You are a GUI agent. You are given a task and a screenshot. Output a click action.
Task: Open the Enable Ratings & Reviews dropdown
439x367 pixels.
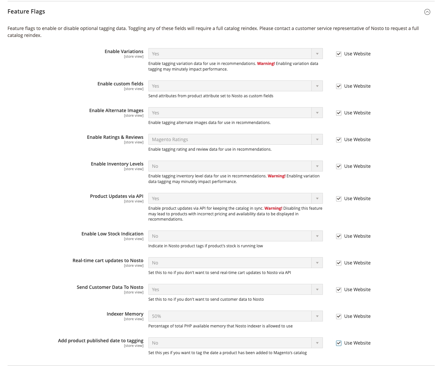tap(235, 139)
